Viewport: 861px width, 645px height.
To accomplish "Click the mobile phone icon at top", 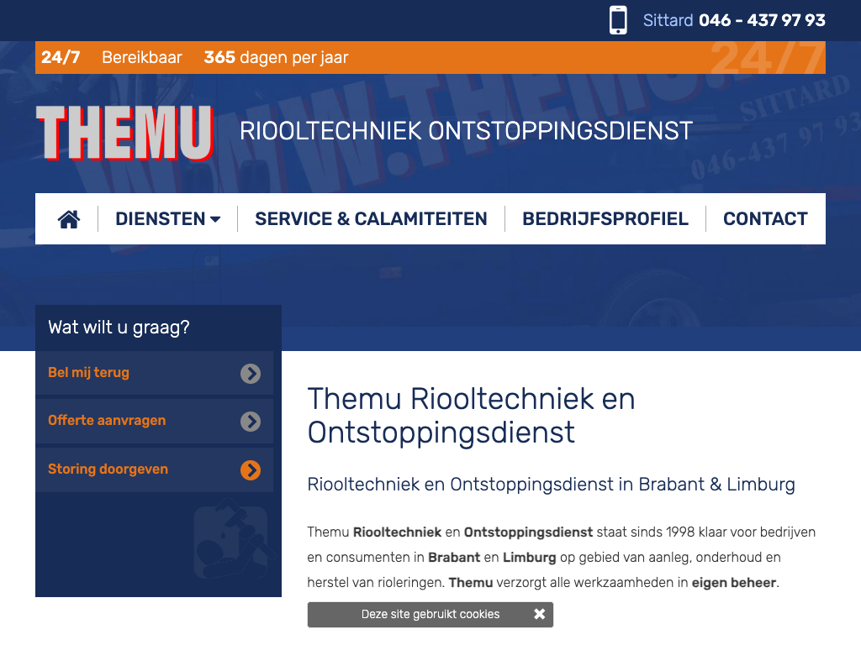I will (x=618, y=20).
